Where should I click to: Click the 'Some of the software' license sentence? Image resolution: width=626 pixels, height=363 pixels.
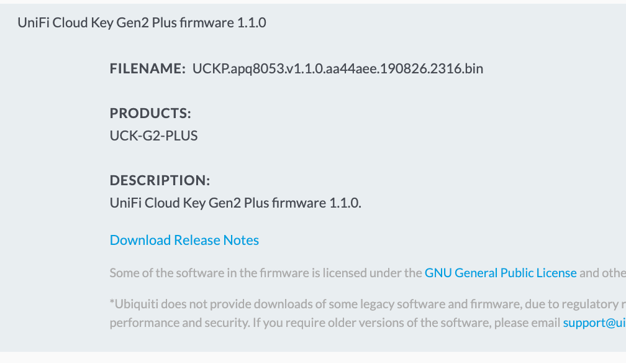(x=266, y=273)
